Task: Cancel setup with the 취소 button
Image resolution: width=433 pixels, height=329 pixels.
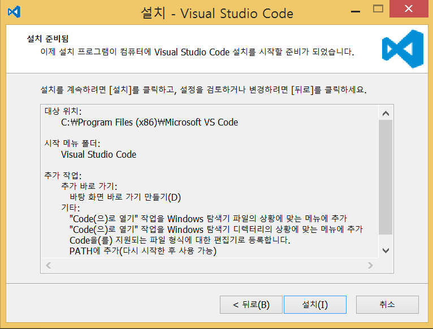Action: (x=387, y=305)
